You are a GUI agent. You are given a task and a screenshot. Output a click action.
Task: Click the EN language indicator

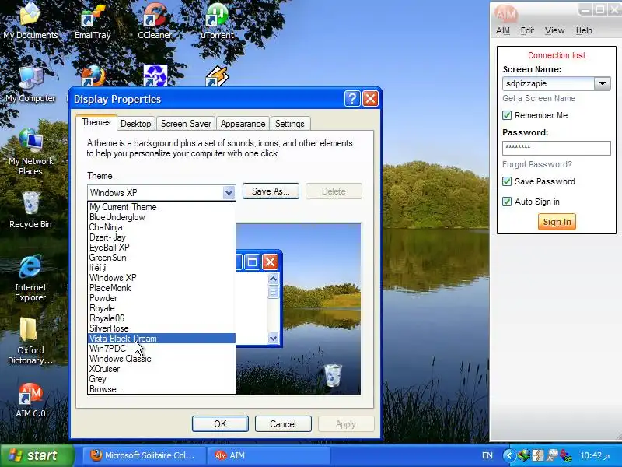(487, 455)
